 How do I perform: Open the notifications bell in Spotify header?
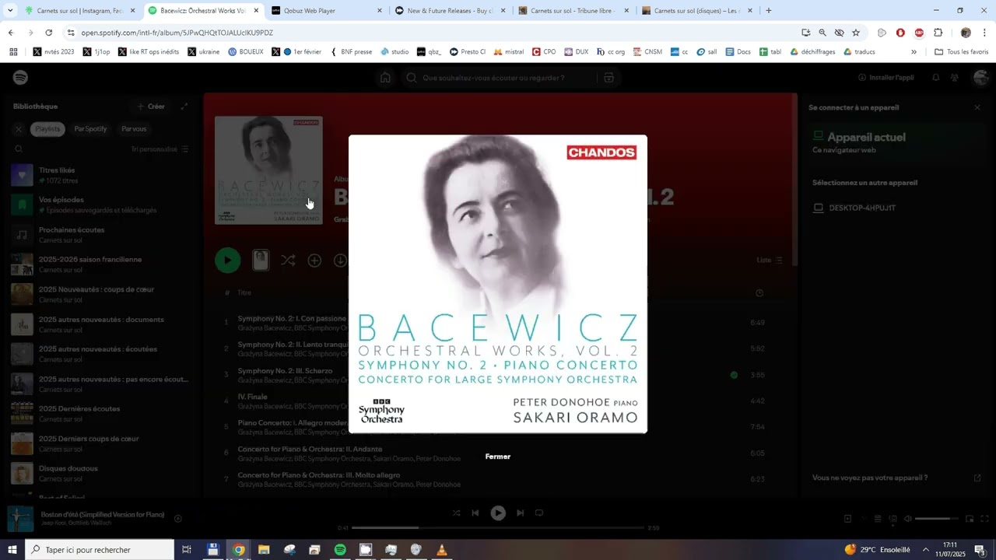(x=935, y=78)
